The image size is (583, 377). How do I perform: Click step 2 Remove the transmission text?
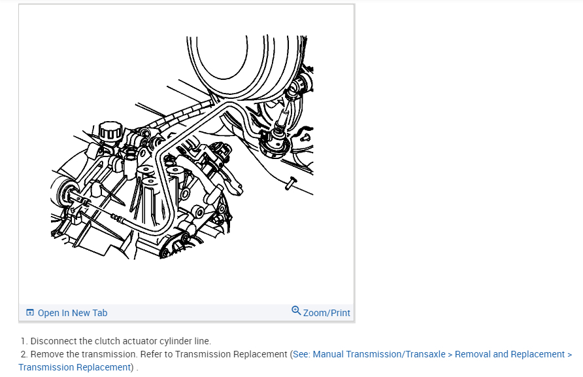click(x=84, y=354)
